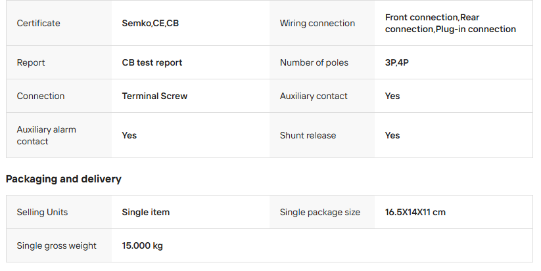This screenshot has height=271, width=541.
Task: Click the CB test report value
Action: pos(152,63)
